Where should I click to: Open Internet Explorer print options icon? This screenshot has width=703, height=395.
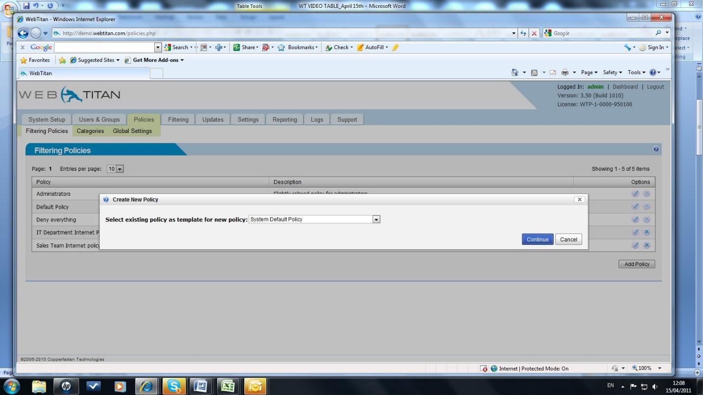coord(566,72)
